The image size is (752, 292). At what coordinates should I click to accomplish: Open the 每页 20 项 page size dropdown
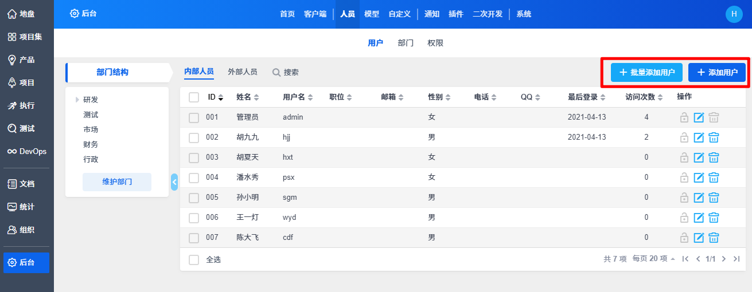653,259
